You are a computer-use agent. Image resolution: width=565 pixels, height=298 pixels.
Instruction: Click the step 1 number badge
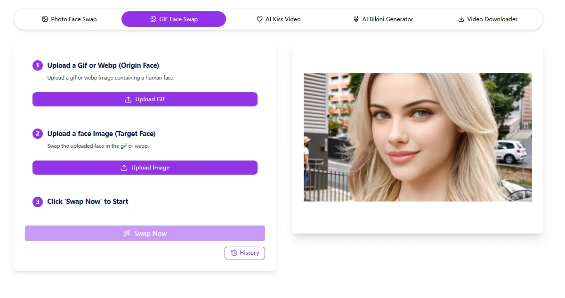pos(38,65)
